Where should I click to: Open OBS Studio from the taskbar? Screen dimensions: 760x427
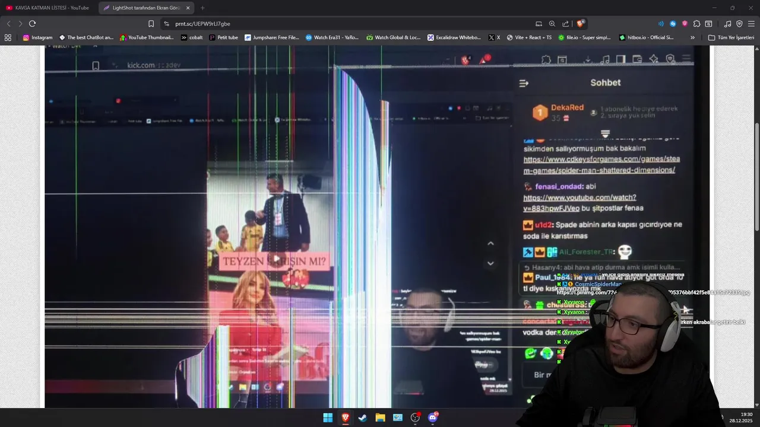click(415, 418)
